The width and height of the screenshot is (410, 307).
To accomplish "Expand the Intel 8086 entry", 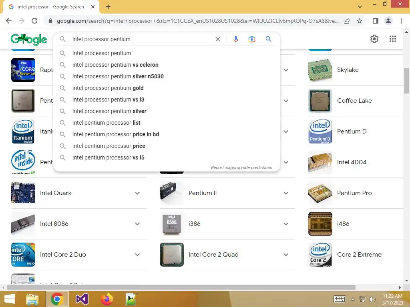I will (137, 224).
